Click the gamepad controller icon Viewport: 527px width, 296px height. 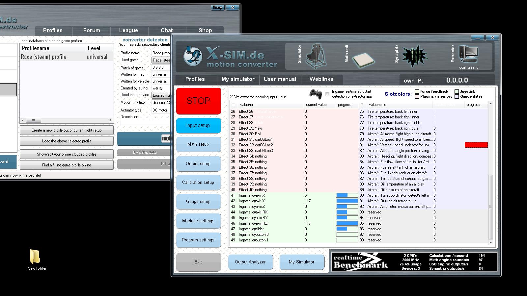(315, 94)
